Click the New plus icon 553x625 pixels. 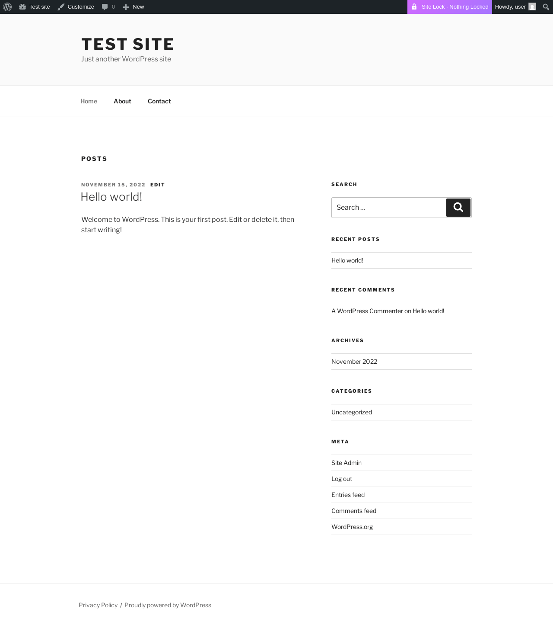[x=126, y=7]
